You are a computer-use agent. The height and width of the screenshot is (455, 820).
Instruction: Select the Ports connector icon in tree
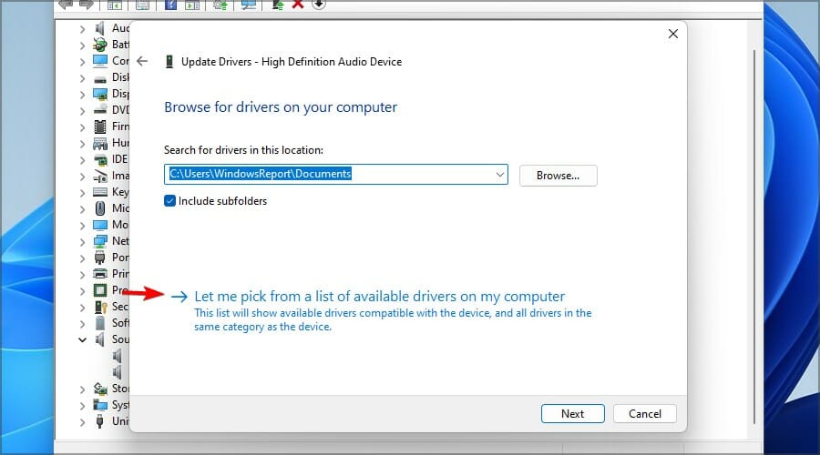100,258
